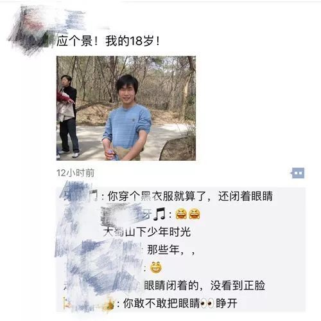Open the posted forest photo

coord(126,108)
